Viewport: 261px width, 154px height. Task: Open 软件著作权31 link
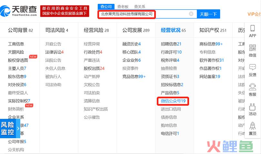[212, 60]
